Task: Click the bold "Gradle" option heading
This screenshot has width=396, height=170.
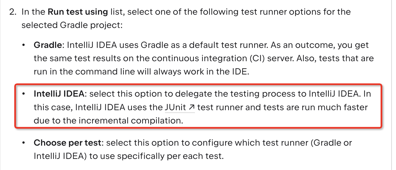Action: (47, 45)
